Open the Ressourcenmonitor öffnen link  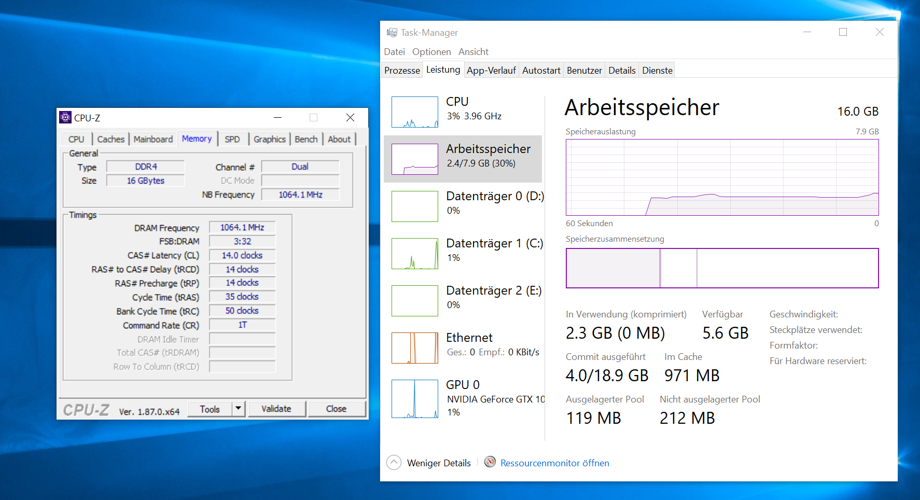coord(554,463)
